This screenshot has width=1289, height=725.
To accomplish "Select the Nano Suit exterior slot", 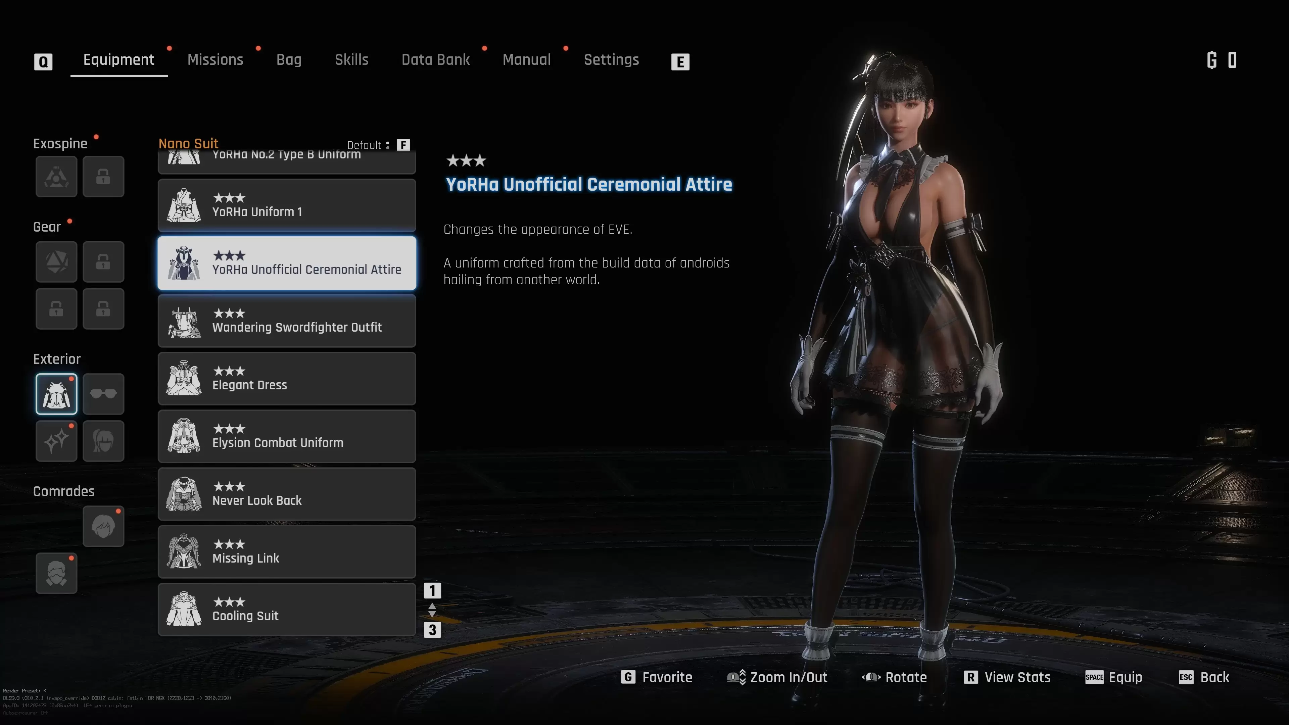I will pyautogui.click(x=56, y=394).
